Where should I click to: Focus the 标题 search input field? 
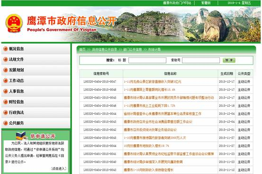click(147, 60)
